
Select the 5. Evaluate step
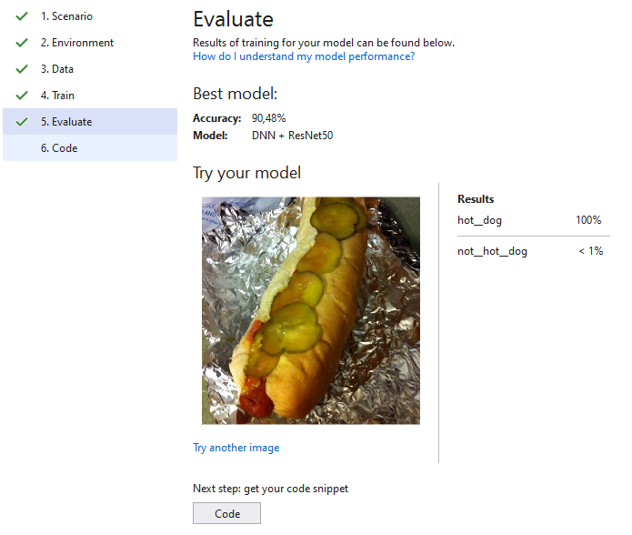point(90,121)
